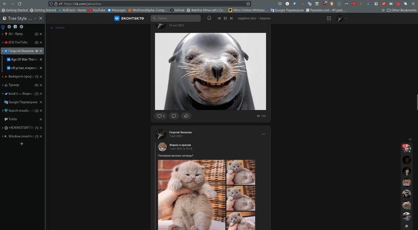This screenshot has height=230, width=418.
Task: Add a new tab with the plus button
Action: [22, 144]
